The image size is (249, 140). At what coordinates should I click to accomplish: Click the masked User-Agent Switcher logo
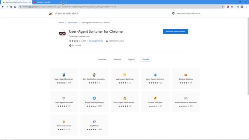coord(62,33)
